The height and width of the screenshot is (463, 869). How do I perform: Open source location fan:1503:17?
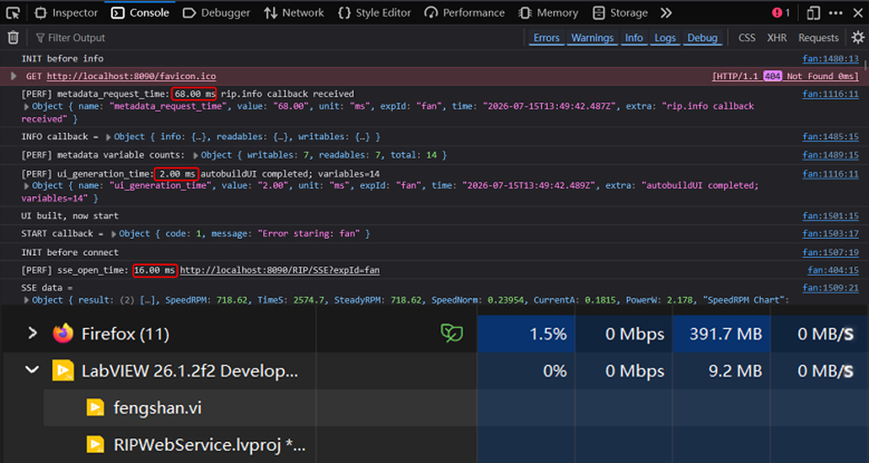[x=830, y=233]
